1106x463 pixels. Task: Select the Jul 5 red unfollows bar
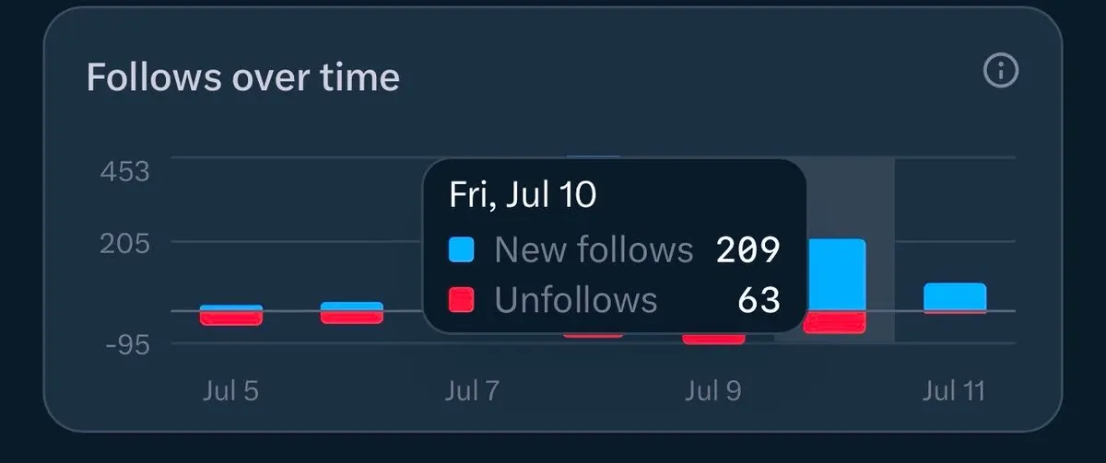point(231,318)
